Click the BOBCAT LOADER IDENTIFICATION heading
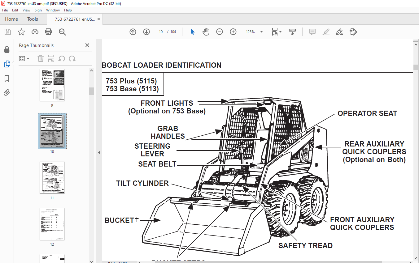 [x=161, y=65]
